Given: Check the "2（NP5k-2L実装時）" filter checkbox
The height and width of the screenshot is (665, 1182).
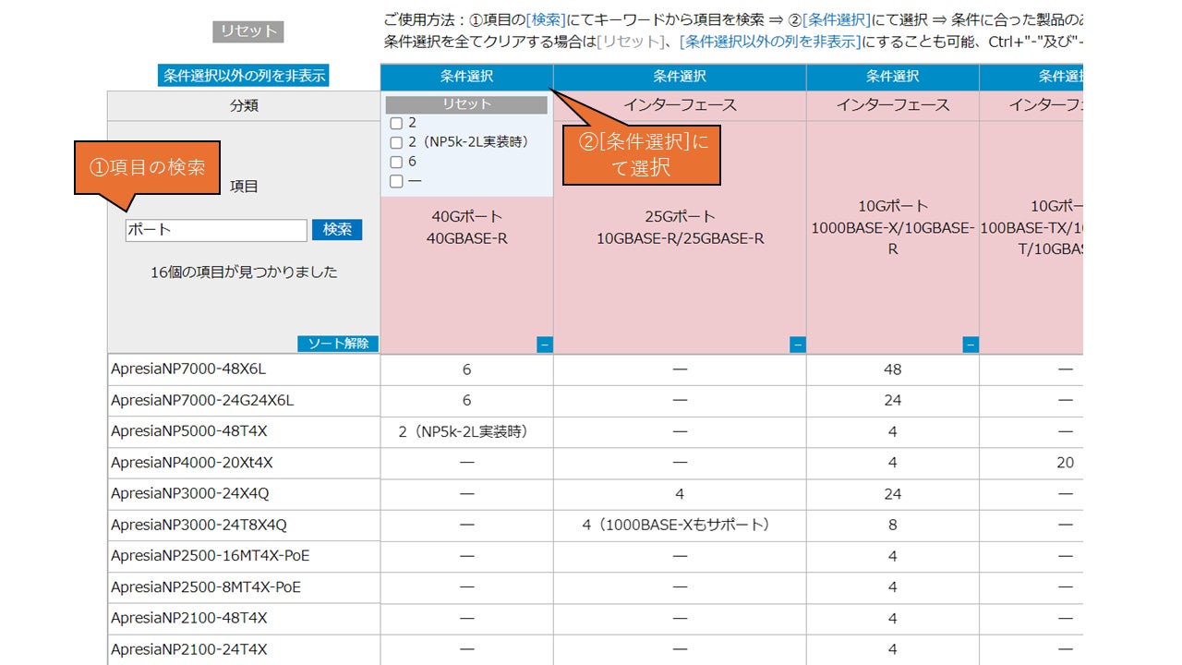Looking at the screenshot, I should pyautogui.click(x=396, y=142).
